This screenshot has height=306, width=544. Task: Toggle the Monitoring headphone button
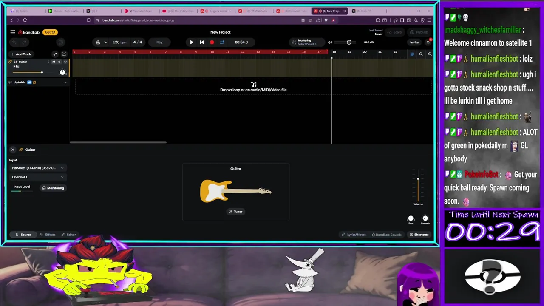click(53, 188)
